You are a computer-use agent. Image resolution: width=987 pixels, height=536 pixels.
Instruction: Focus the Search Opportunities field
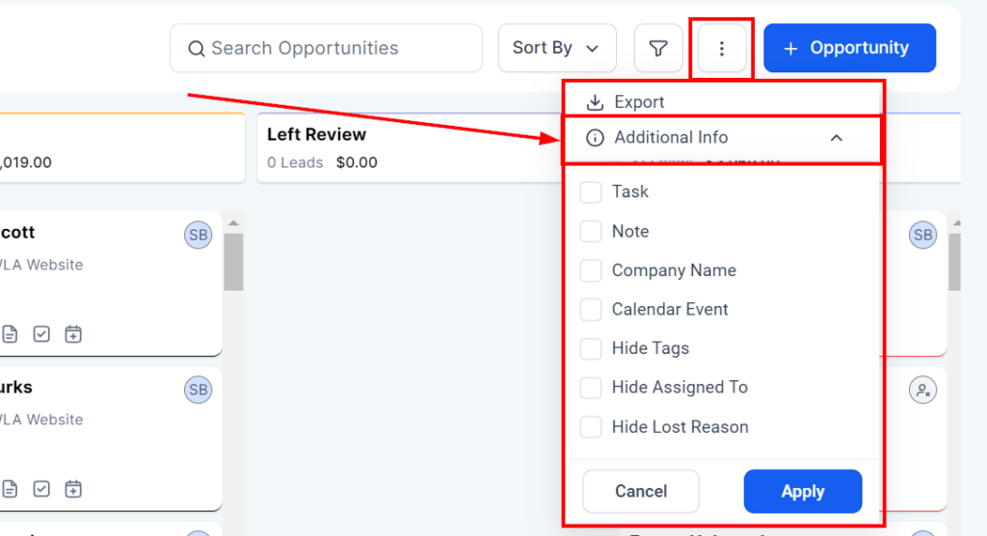326,48
